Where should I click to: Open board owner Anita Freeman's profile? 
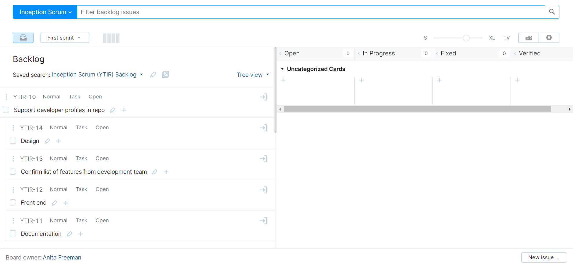point(62,257)
